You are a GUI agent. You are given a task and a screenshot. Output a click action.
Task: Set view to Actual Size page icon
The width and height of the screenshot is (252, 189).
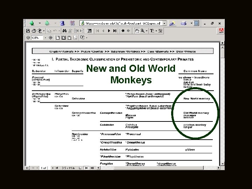point(58,38)
